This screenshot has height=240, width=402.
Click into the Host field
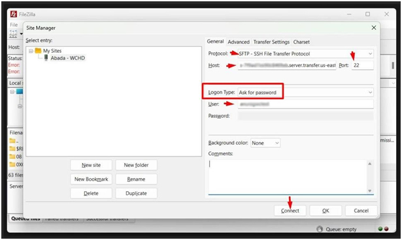[x=287, y=65]
